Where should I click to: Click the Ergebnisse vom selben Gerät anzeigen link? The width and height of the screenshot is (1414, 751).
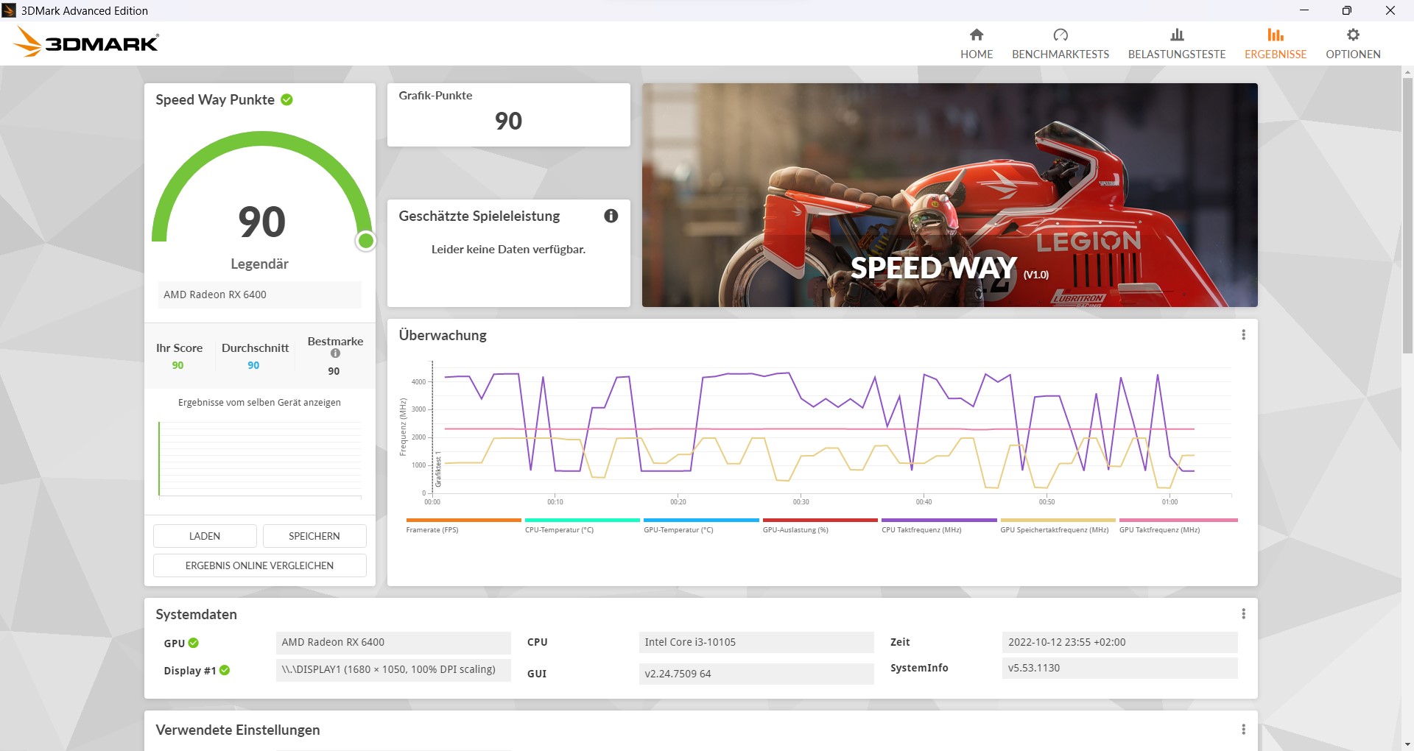[x=259, y=402]
